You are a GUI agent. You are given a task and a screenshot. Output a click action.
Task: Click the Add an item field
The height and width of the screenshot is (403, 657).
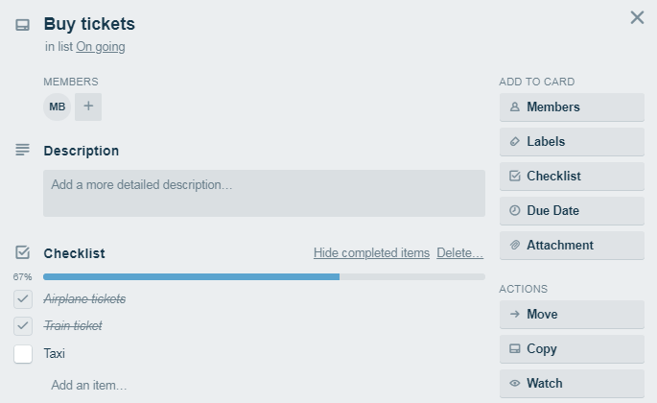coord(89,386)
